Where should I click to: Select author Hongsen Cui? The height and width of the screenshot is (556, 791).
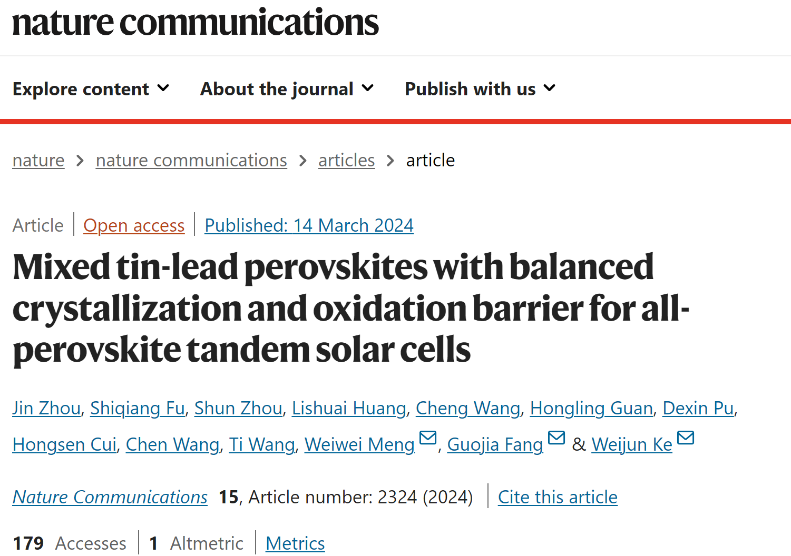[x=64, y=444]
